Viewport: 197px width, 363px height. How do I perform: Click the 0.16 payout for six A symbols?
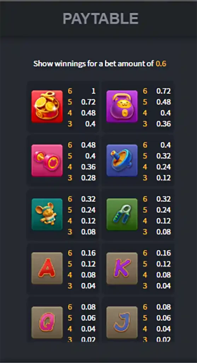(x=88, y=253)
